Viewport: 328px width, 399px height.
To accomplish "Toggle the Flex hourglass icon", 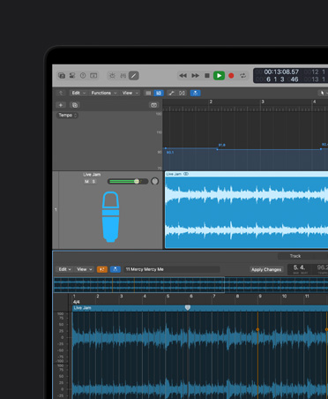I will coord(182,93).
